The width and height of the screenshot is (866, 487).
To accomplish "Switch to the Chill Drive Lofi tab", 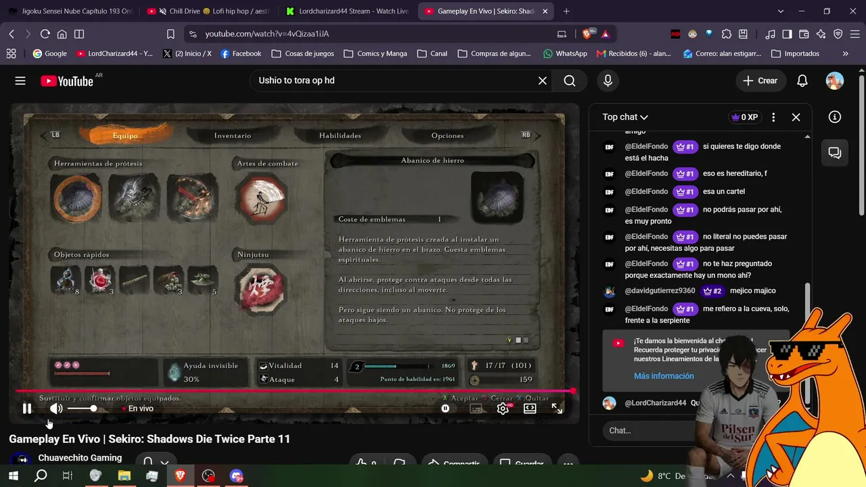I will coord(208,11).
